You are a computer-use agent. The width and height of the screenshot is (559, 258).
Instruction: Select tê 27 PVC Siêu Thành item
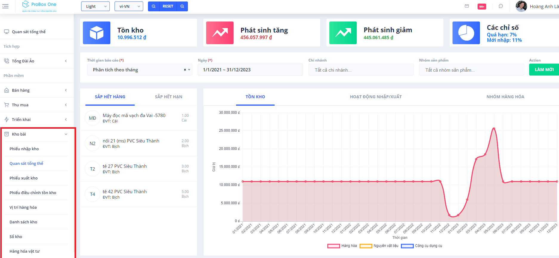[138, 169]
